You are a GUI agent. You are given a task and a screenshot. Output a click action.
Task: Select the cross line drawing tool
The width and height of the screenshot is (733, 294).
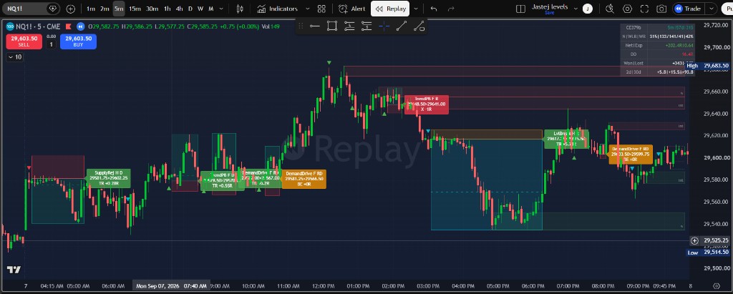tap(384, 26)
